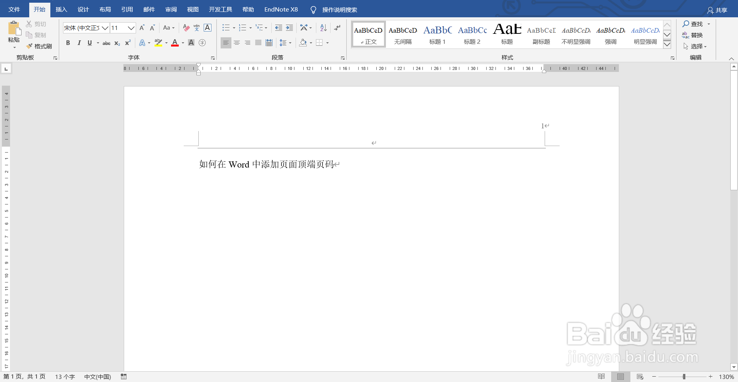Image resolution: width=738 pixels, height=382 pixels.
Task: Toggle the Show/Hide paragraph marks icon
Action: point(337,28)
